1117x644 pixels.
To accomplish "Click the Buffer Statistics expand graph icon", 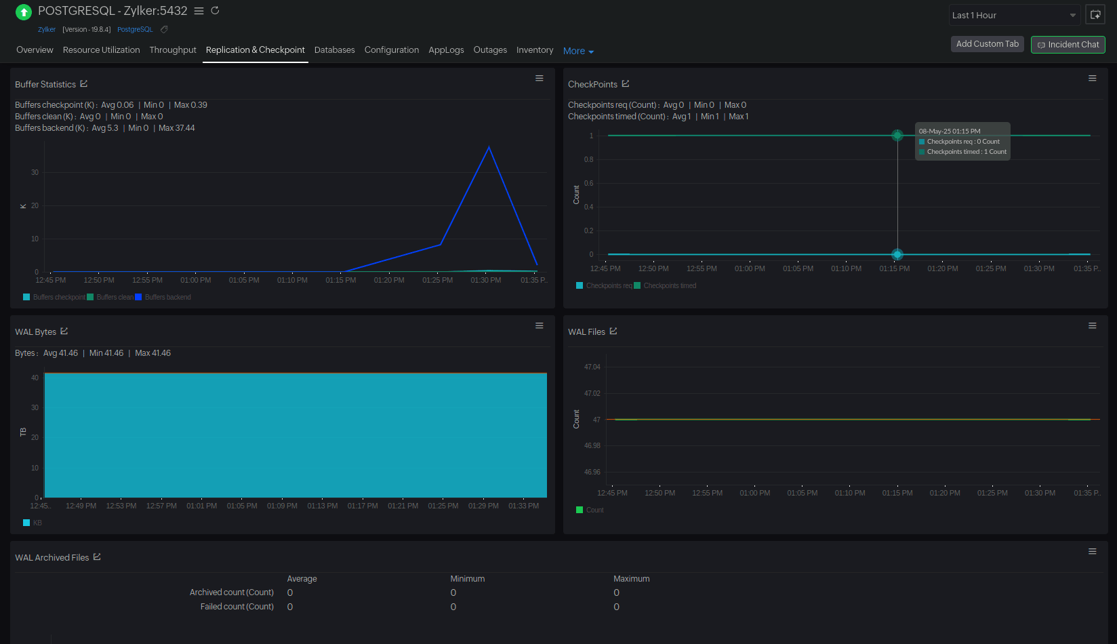I will click(84, 84).
